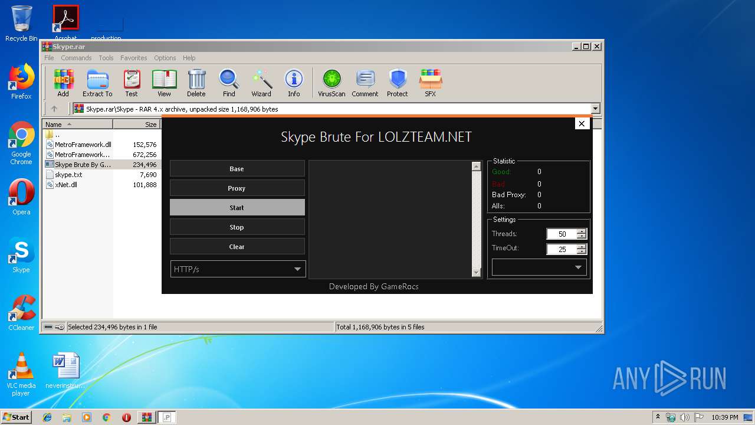This screenshot has height=425, width=755.
Task: Open the Favorites menu
Action: (134, 58)
